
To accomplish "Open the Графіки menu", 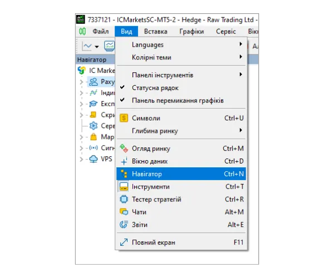I will 191,32.
